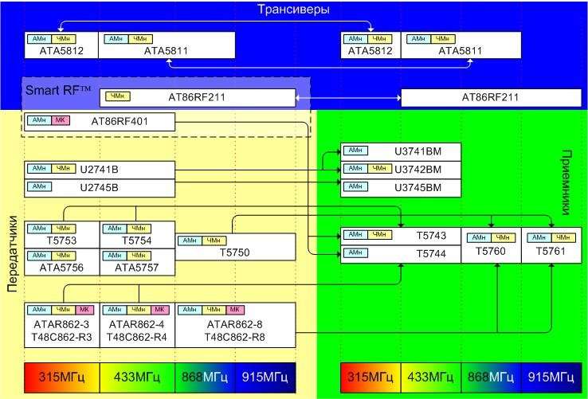This screenshot has width=588, height=399.
Task: Click the АМн tag beside AT86RF401
Action: (39, 120)
